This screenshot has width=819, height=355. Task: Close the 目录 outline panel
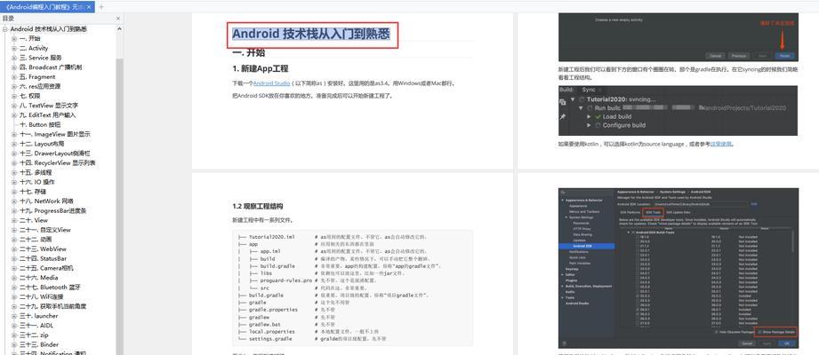pyautogui.click(x=118, y=19)
